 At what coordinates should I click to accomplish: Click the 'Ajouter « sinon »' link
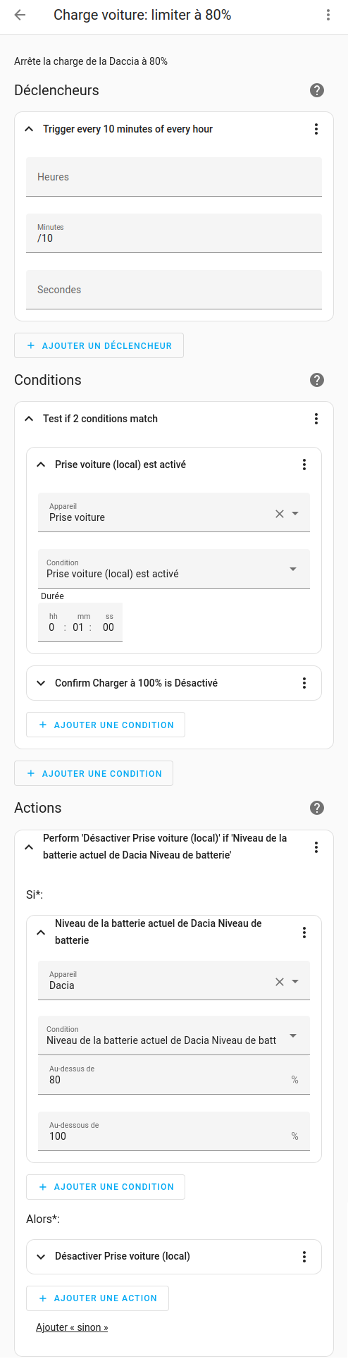click(72, 1327)
